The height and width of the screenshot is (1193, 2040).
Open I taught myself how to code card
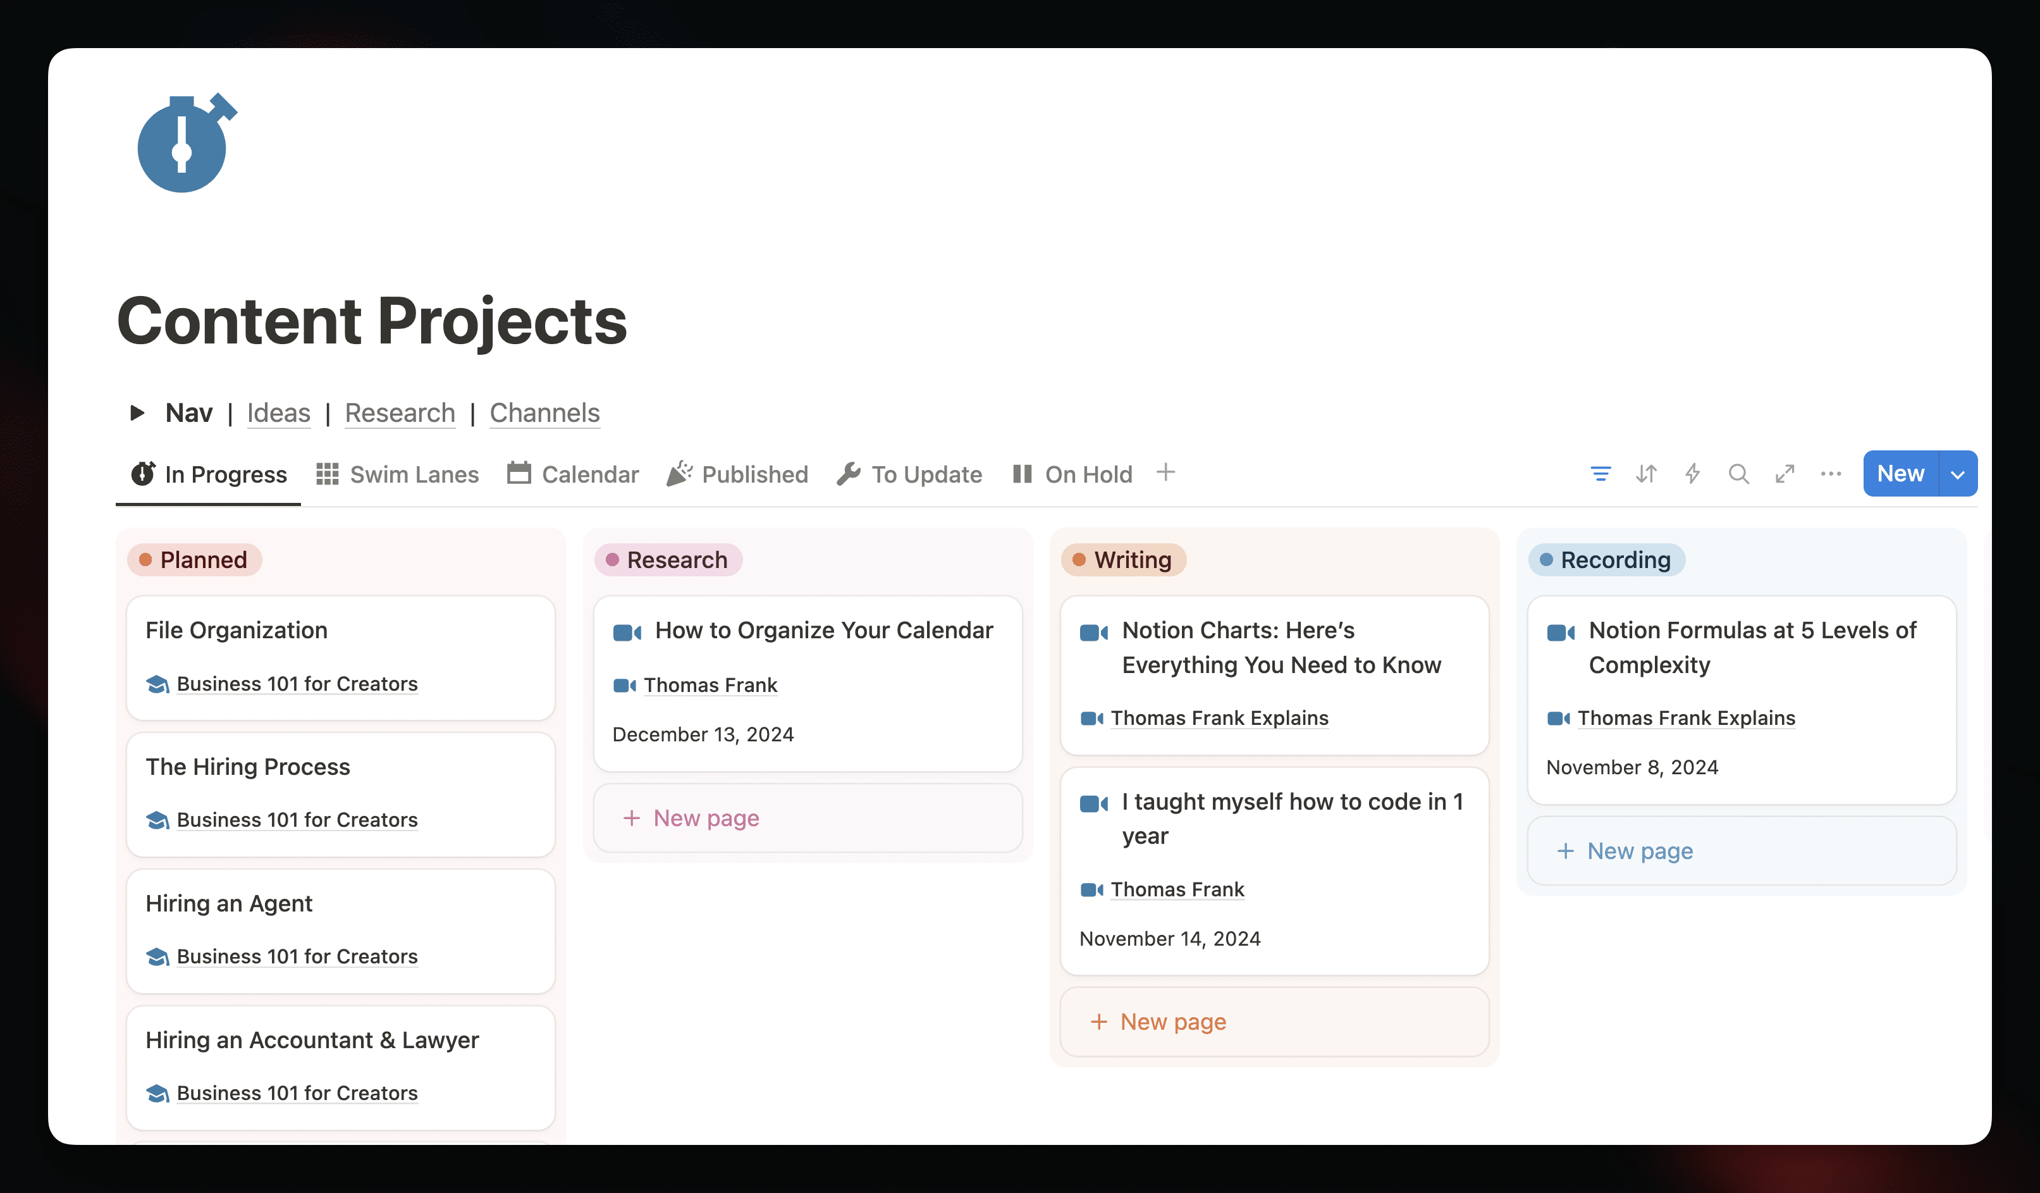point(1275,872)
